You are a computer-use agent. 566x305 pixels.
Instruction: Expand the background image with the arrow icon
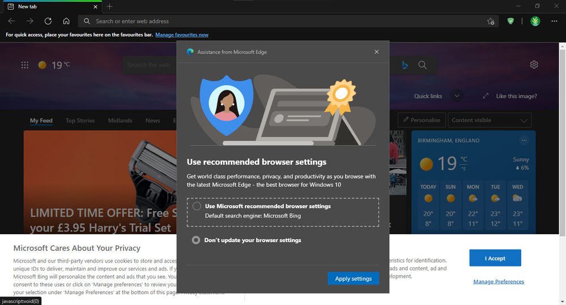486,96
